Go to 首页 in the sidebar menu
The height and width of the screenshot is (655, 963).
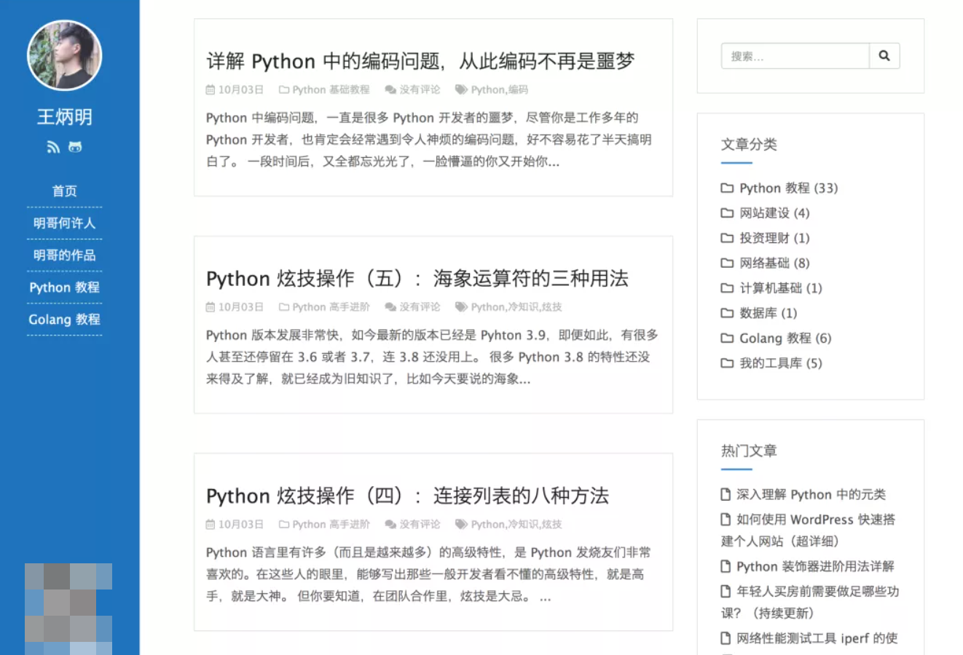click(64, 191)
